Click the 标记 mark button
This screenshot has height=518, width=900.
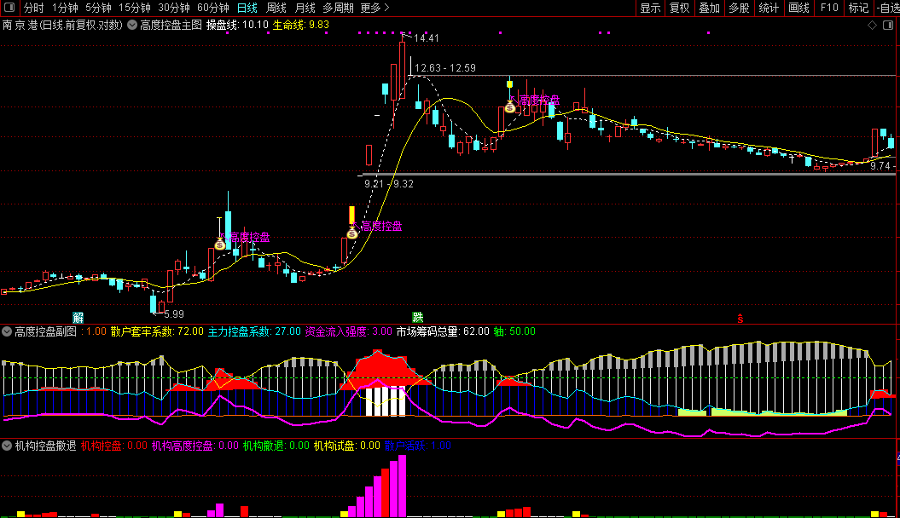(859, 8)
